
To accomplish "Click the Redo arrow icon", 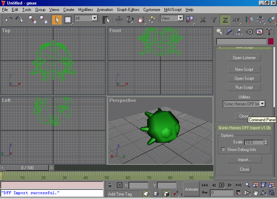I will point(19,19).
